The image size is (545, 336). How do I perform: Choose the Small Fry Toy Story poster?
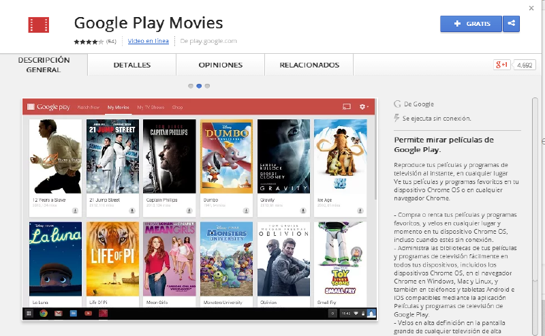pyautogui.click(x=341, y=259)
